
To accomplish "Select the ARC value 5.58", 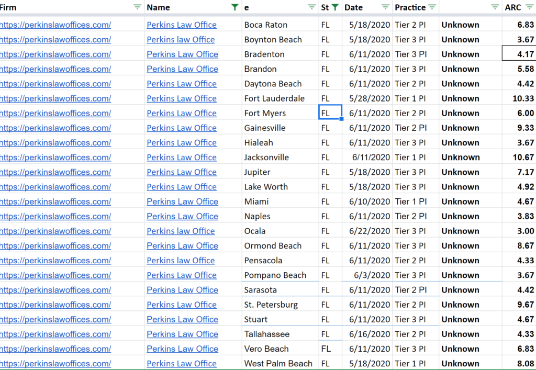I will pos(519,69).
